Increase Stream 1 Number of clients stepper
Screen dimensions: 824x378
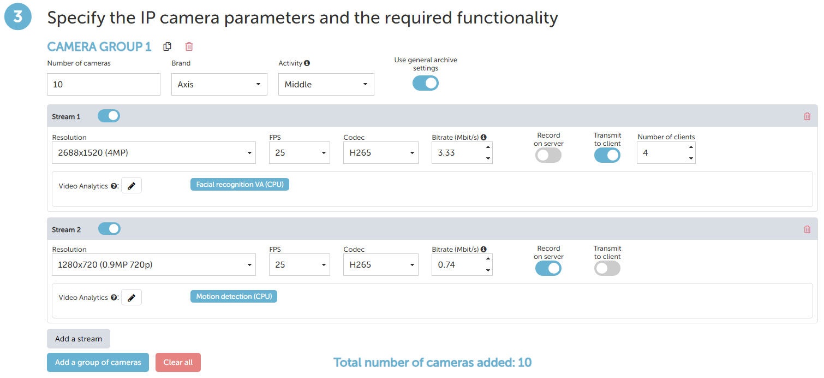click(x=691, y=147)
